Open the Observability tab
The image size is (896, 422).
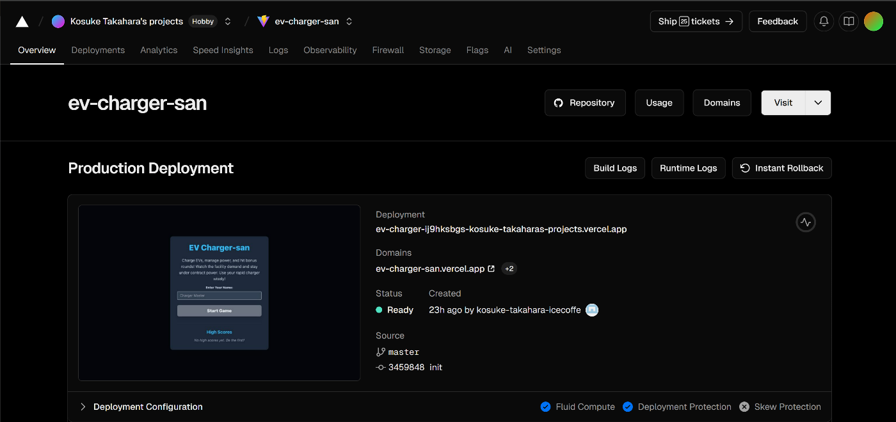pos(330,50)
